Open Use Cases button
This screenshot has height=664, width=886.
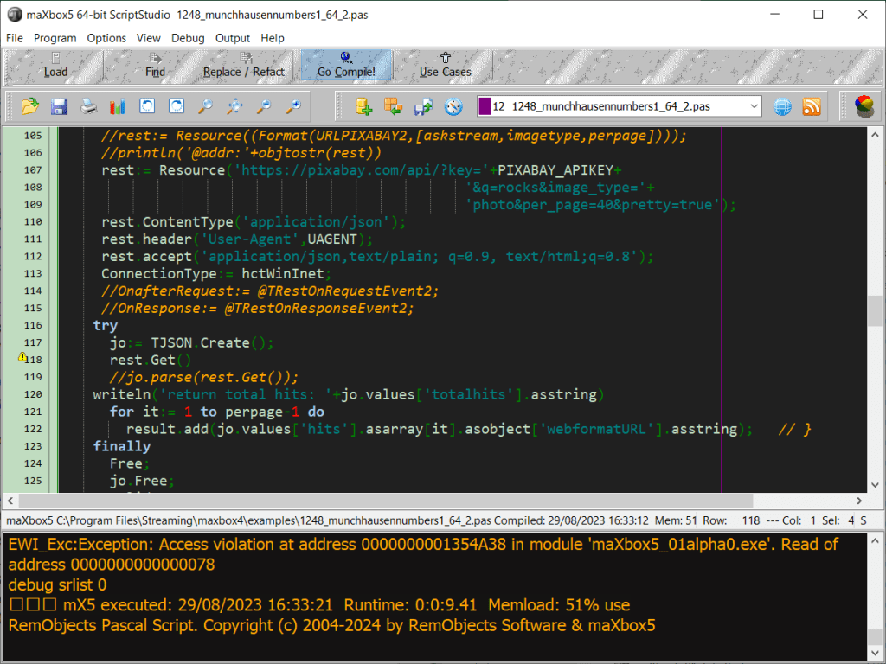click(x=445, y=66)
